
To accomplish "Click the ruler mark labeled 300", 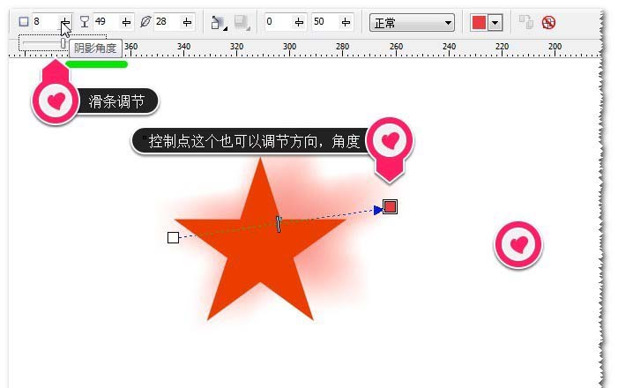I will (289, 47).
